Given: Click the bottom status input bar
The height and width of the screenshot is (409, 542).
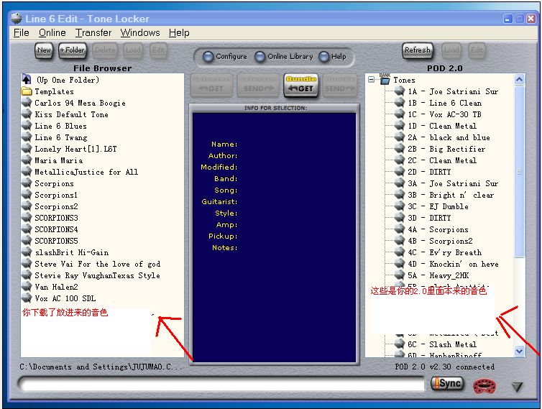Looking at the screenshot, I should coord(221,384).
